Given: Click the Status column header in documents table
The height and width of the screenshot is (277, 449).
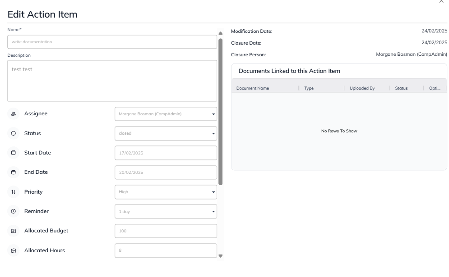Looking at the screenshot, I should (401, 88).
